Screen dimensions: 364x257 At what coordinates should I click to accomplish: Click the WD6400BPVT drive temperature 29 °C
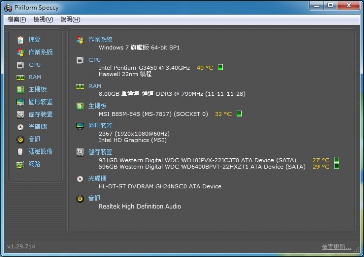(x=321, y=167)
